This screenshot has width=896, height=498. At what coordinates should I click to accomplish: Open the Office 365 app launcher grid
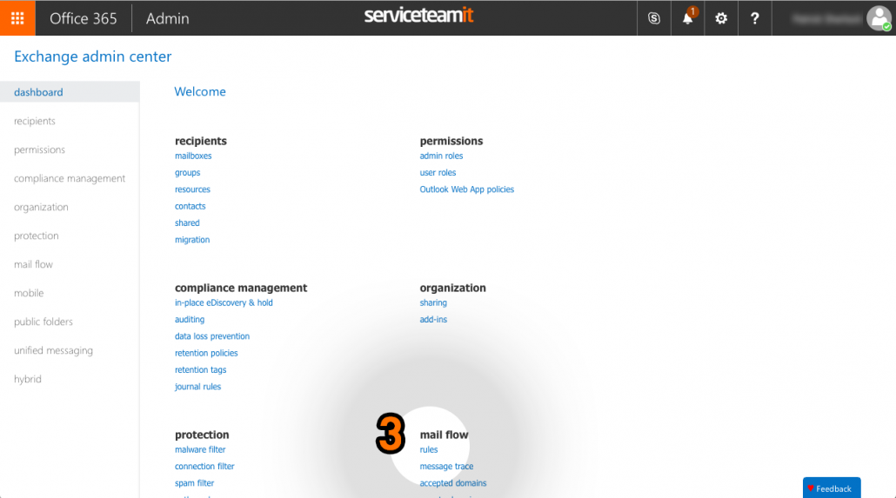(x=17, y=18)
